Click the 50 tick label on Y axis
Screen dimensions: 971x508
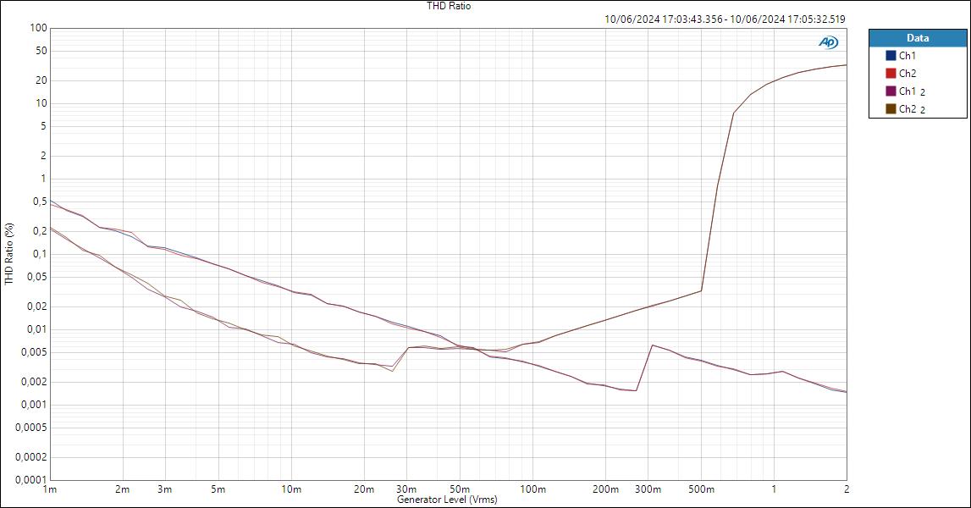tap(41, 51)
